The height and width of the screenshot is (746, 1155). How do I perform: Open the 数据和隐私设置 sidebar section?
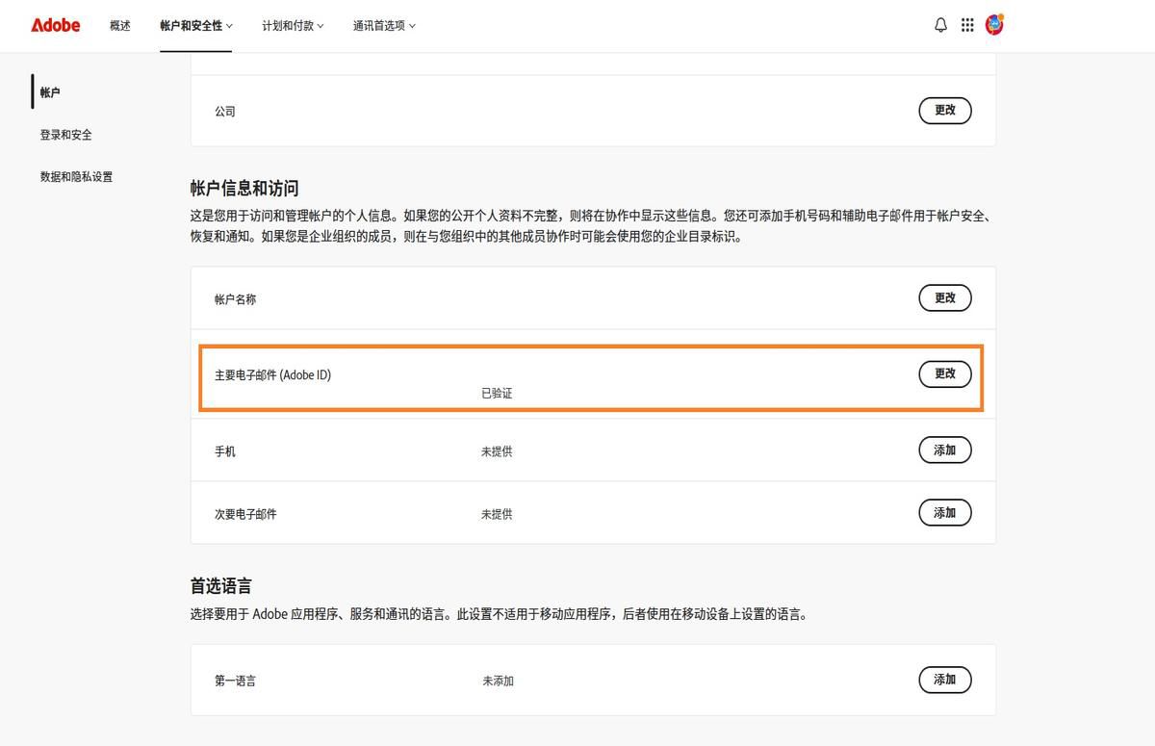click(76, 177)
